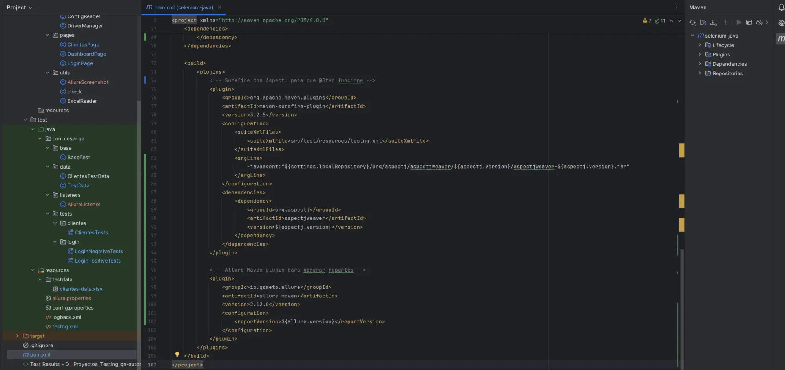Collapse the tests folder in the Project tree

click(48, 214)
